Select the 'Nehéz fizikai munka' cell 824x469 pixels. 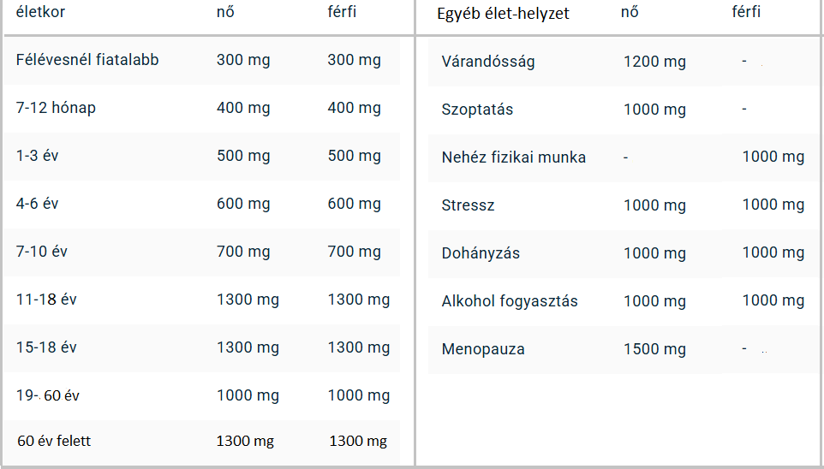514,157
